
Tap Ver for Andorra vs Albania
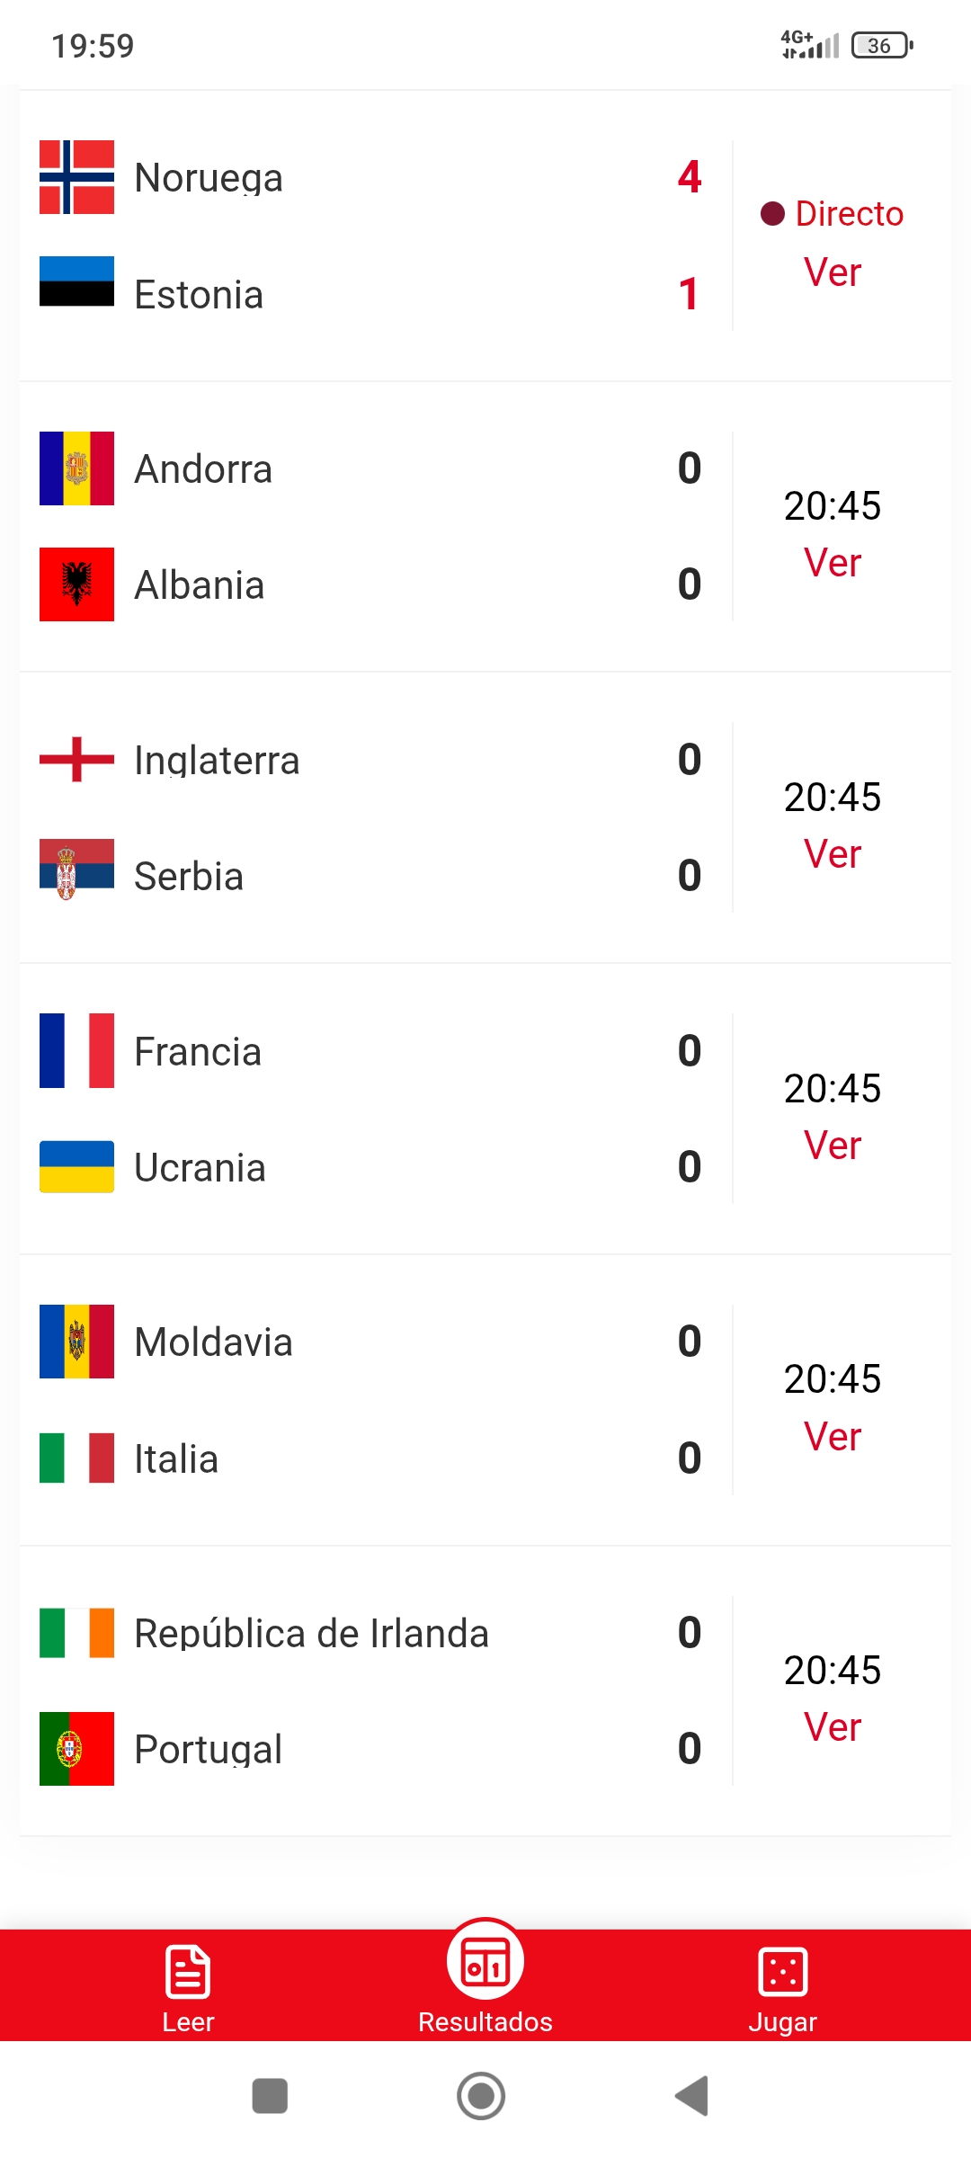pos(833,563)
